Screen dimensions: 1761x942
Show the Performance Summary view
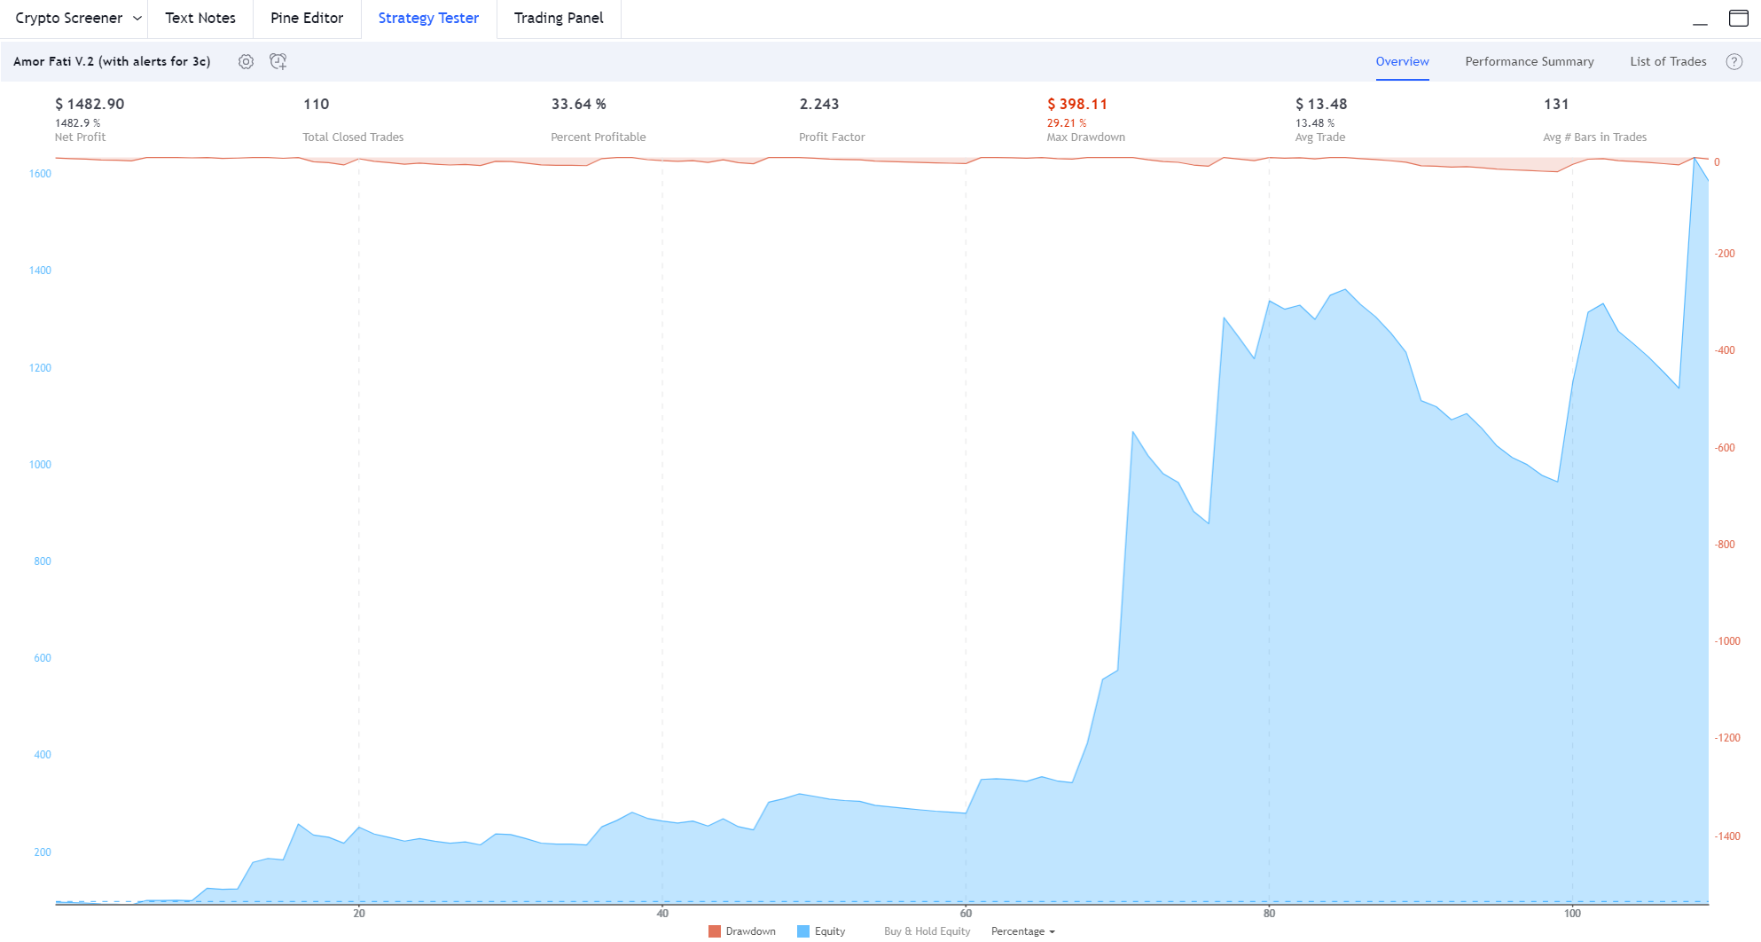pyautogui.click(x=1529, y=61)
